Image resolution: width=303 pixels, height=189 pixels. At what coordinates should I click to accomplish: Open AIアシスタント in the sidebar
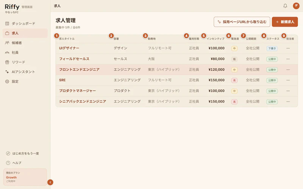tap(25, 72)
